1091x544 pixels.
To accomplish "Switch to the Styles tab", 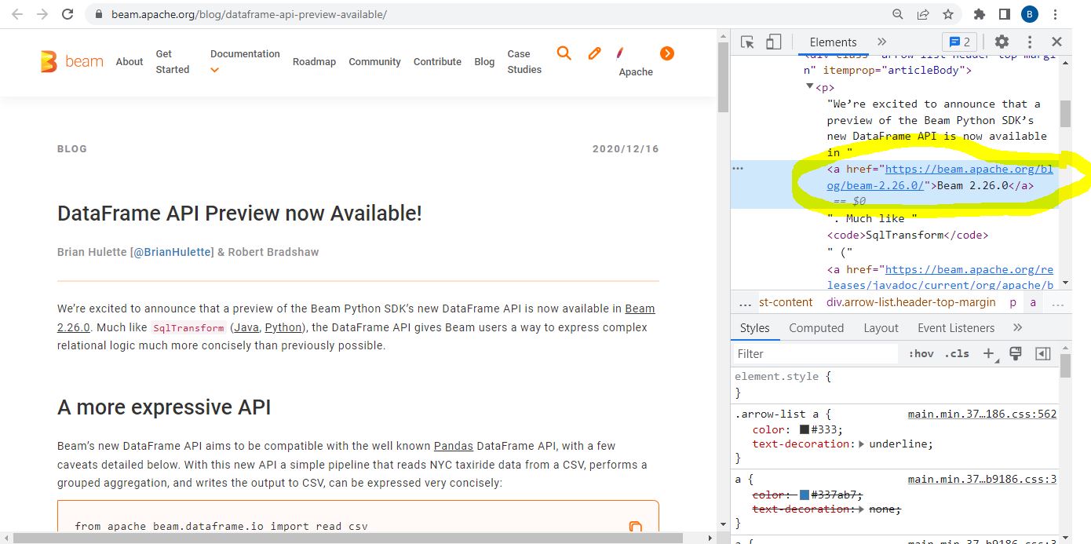I will point(754,328).
